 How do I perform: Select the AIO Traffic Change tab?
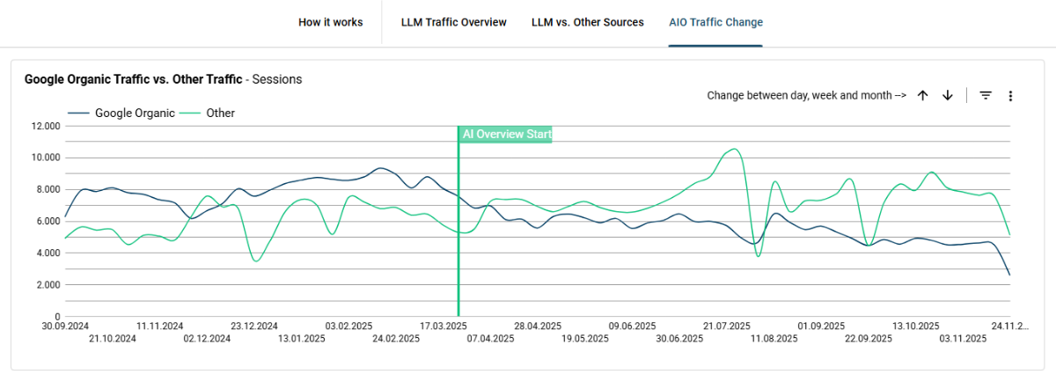point(715,22)
